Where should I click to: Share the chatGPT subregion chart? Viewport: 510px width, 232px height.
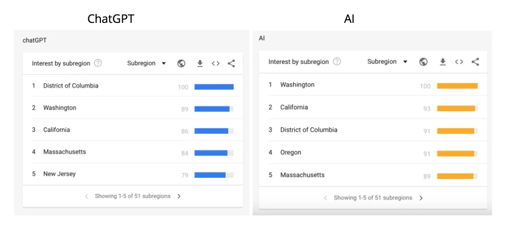point(231,63)
